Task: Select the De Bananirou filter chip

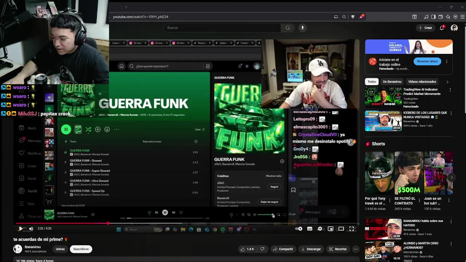Action: pos(392,82)
